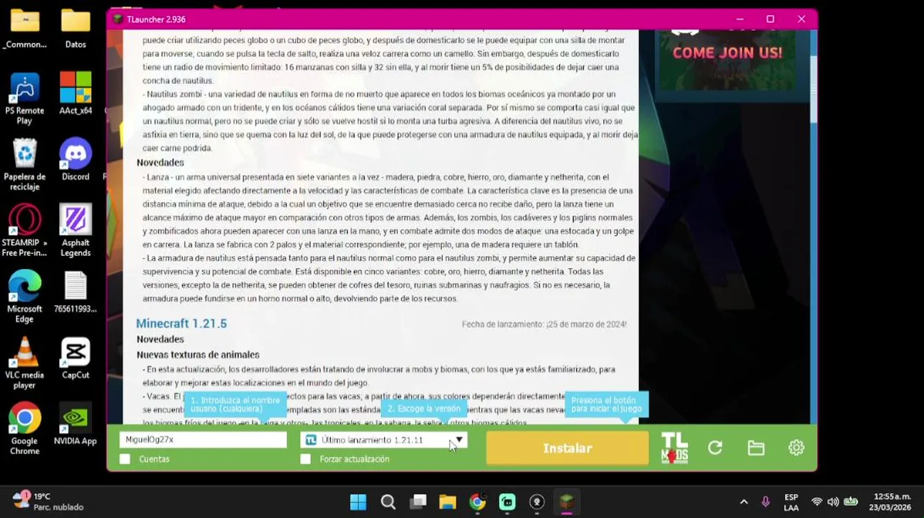This screenshot has height=518, width=924.
Task: Click the refresh versions icon
Action: 715,447
